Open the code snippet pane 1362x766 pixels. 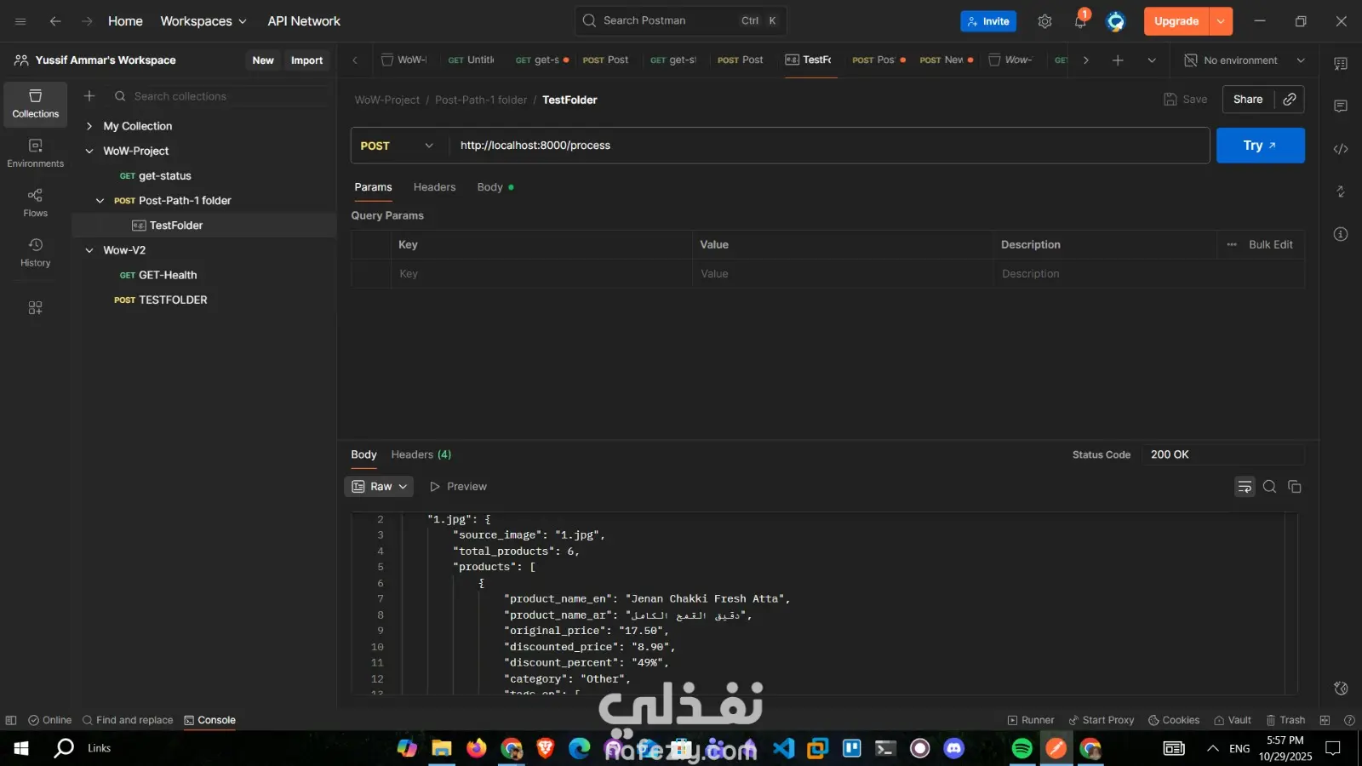(x=1341, y=149)
